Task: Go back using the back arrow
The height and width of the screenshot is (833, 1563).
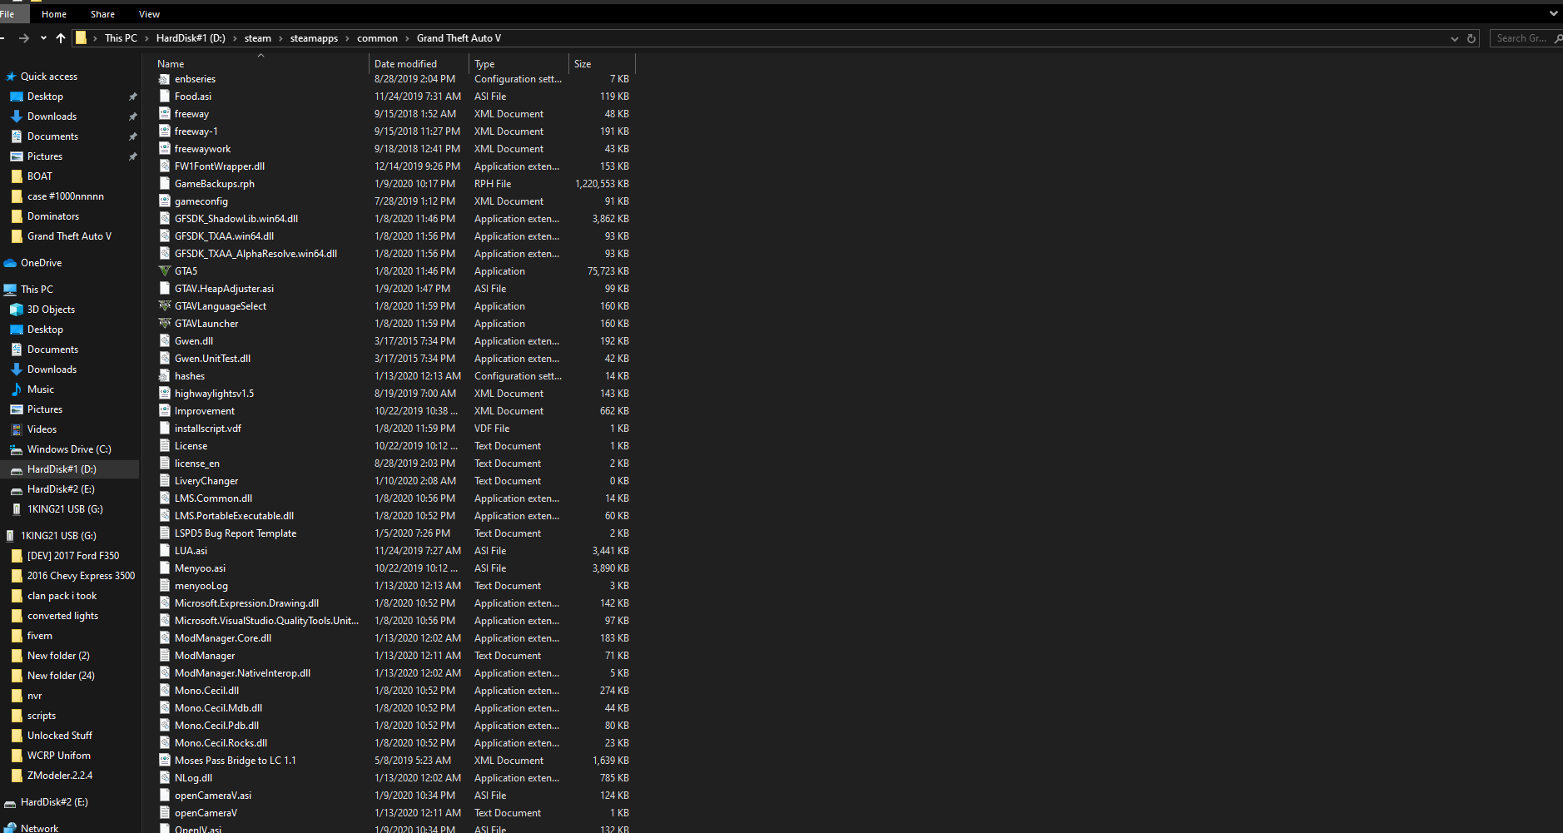Action: pyautogui.click(x=3, y=38)
